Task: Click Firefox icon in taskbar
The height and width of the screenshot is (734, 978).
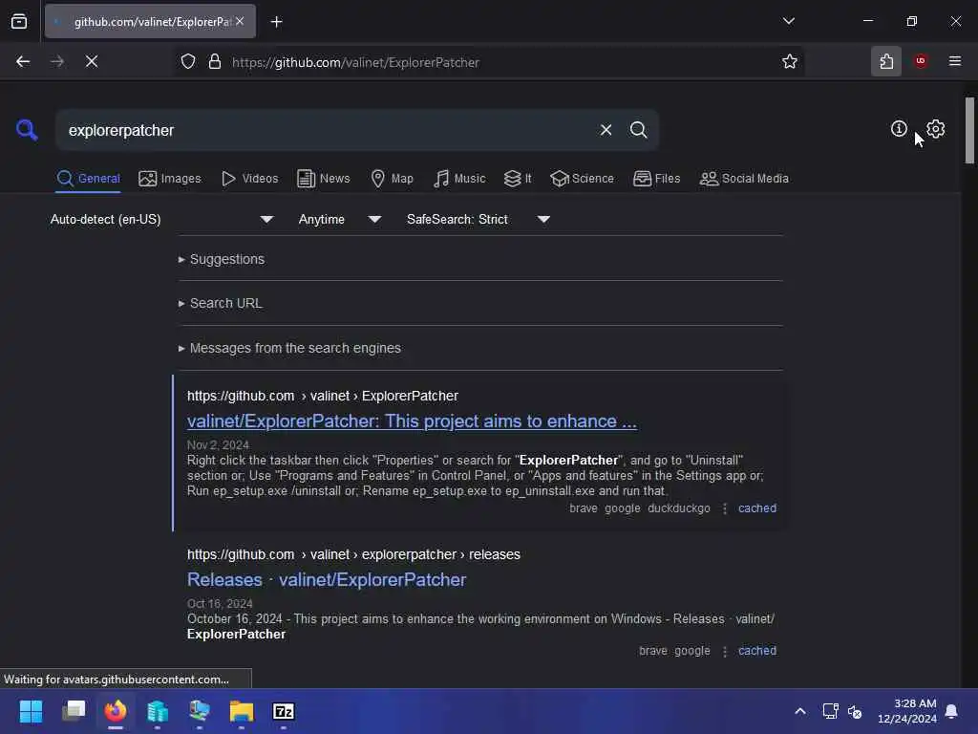Action: (116, 711)
